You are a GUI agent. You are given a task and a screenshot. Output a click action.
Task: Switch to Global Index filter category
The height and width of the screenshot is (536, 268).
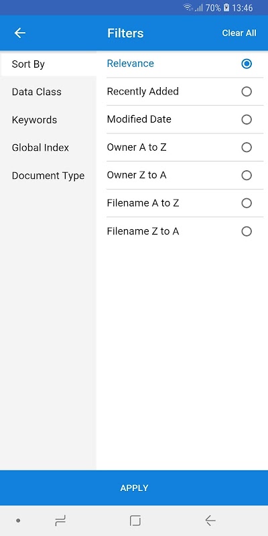pos(48,147)
